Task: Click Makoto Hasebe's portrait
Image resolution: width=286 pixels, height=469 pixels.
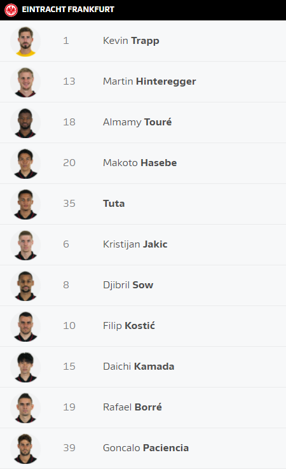Action: coord(25,163)
